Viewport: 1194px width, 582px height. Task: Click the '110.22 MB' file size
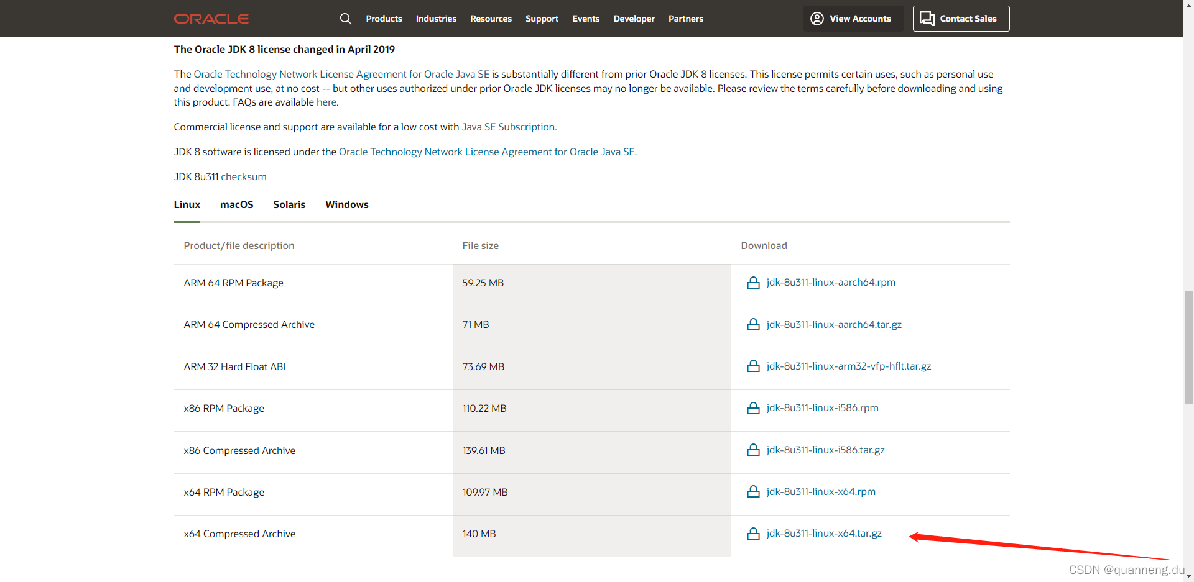(484, 409)
